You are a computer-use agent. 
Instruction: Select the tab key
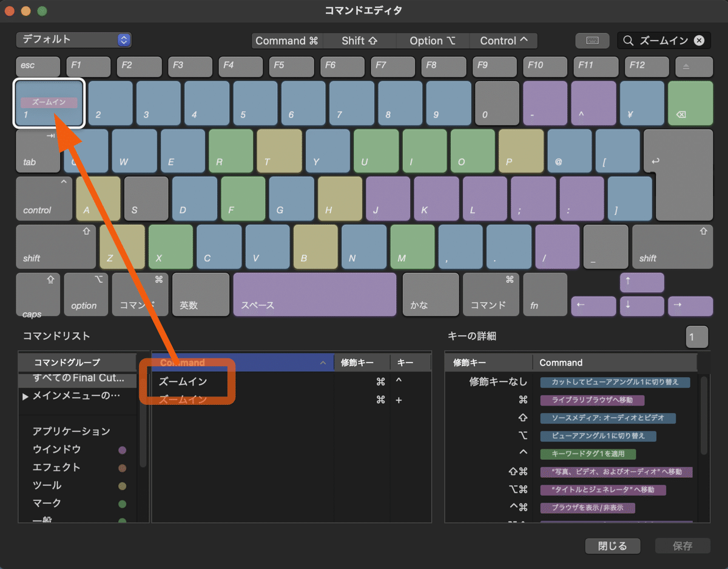pos(38,151)
